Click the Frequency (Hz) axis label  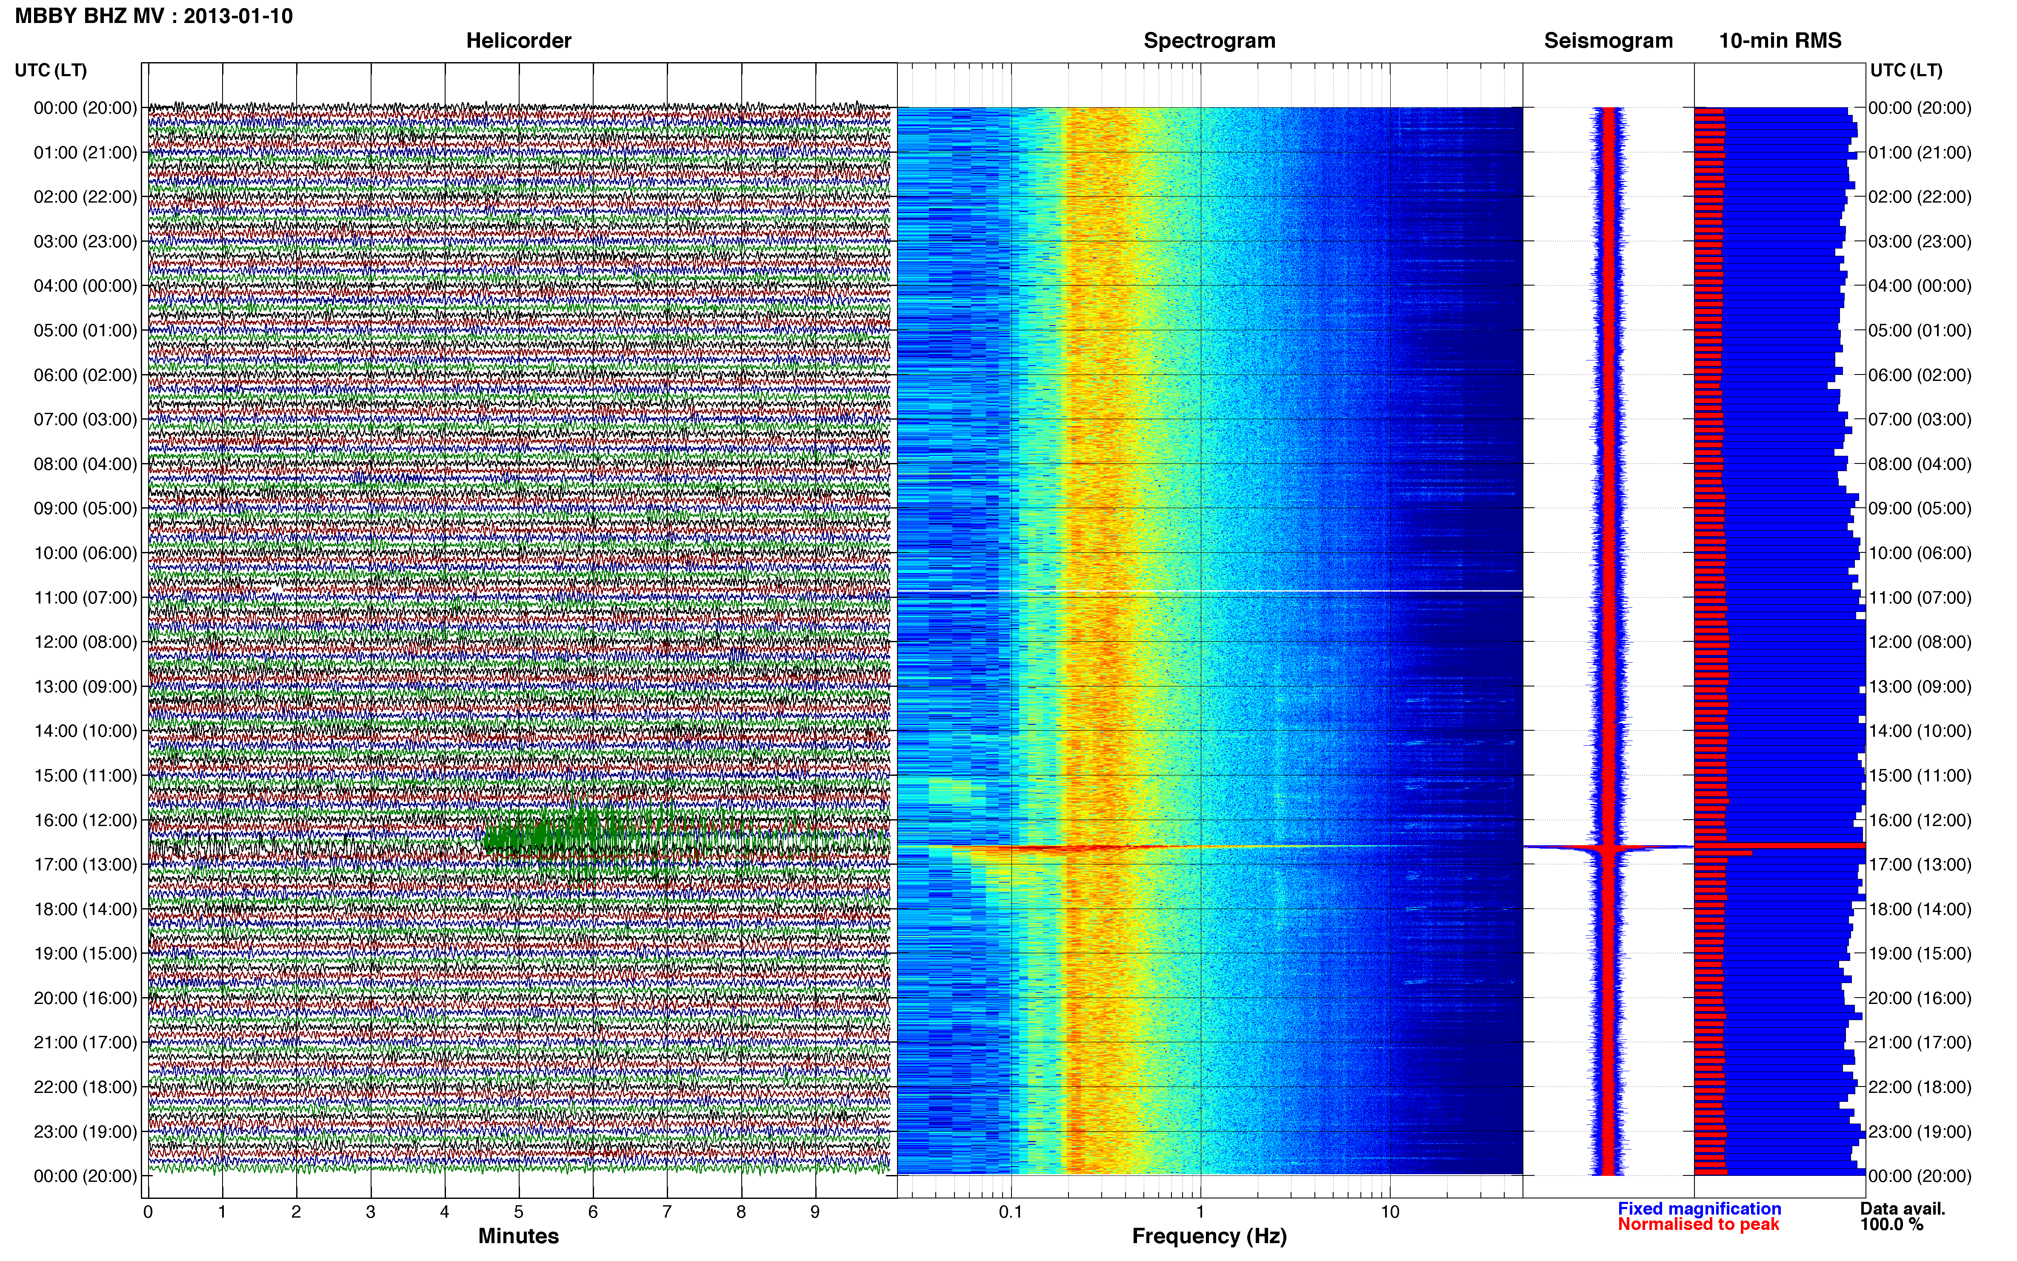1209,1236
